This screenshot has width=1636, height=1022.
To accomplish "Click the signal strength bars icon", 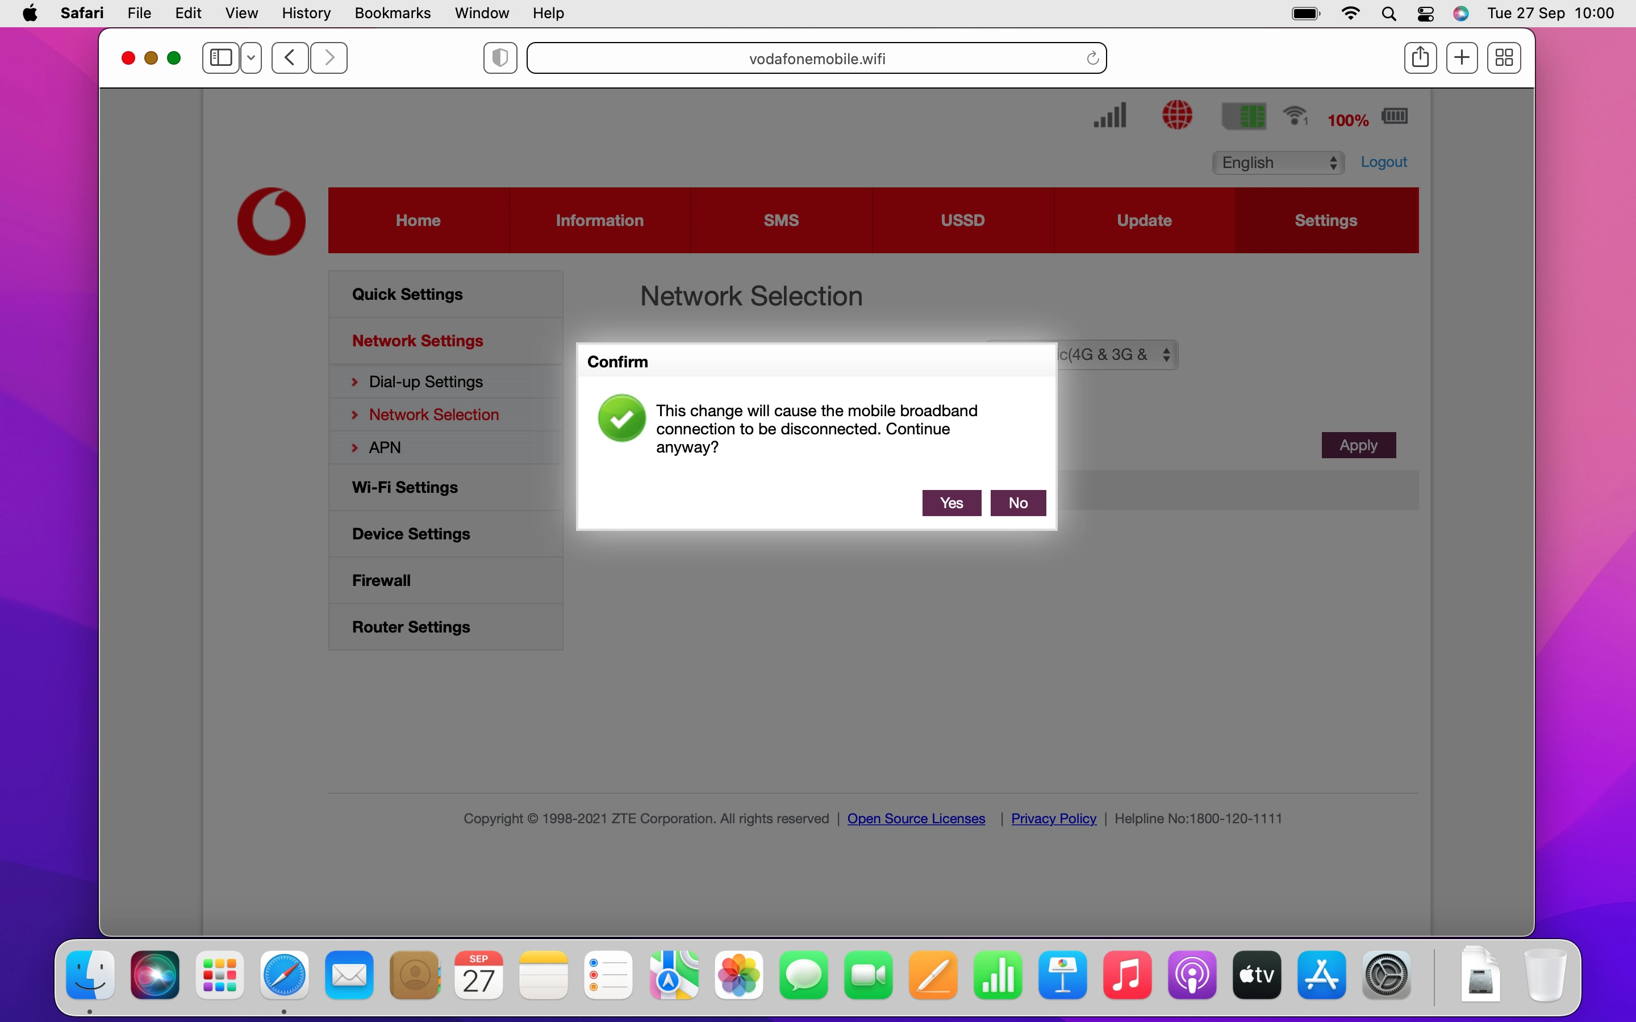I will point(1110,115).
